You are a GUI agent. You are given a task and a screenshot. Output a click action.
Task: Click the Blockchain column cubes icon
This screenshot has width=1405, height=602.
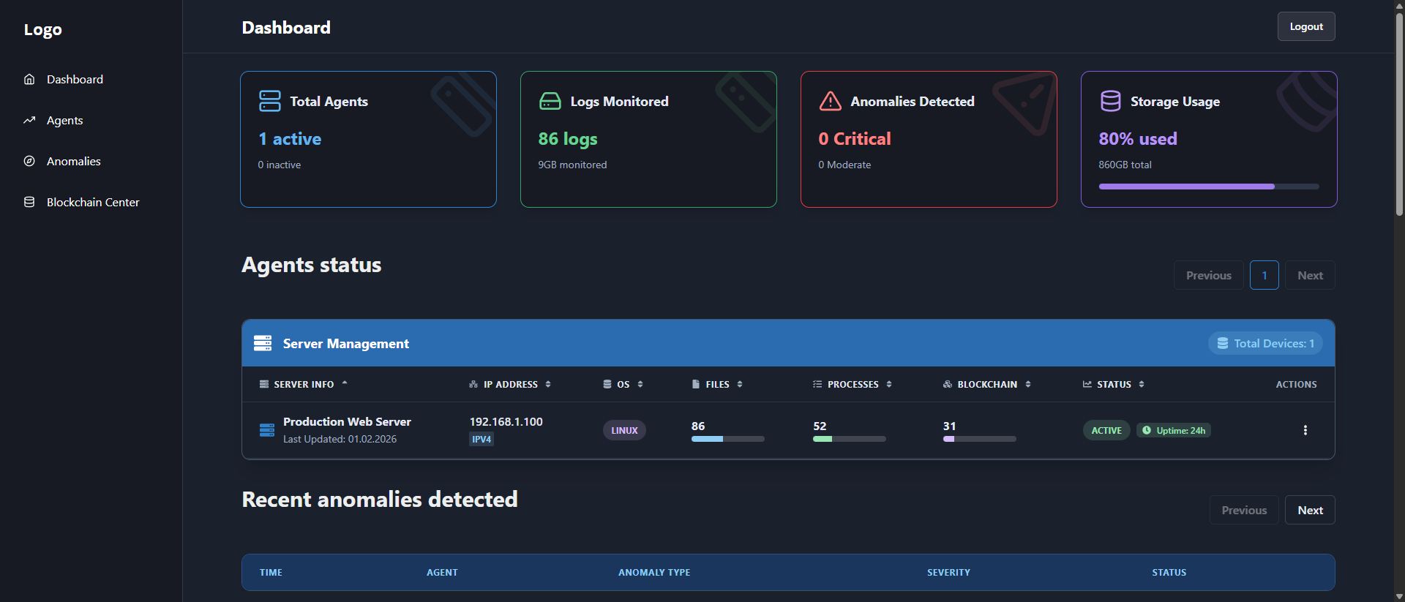click(948, 384)
